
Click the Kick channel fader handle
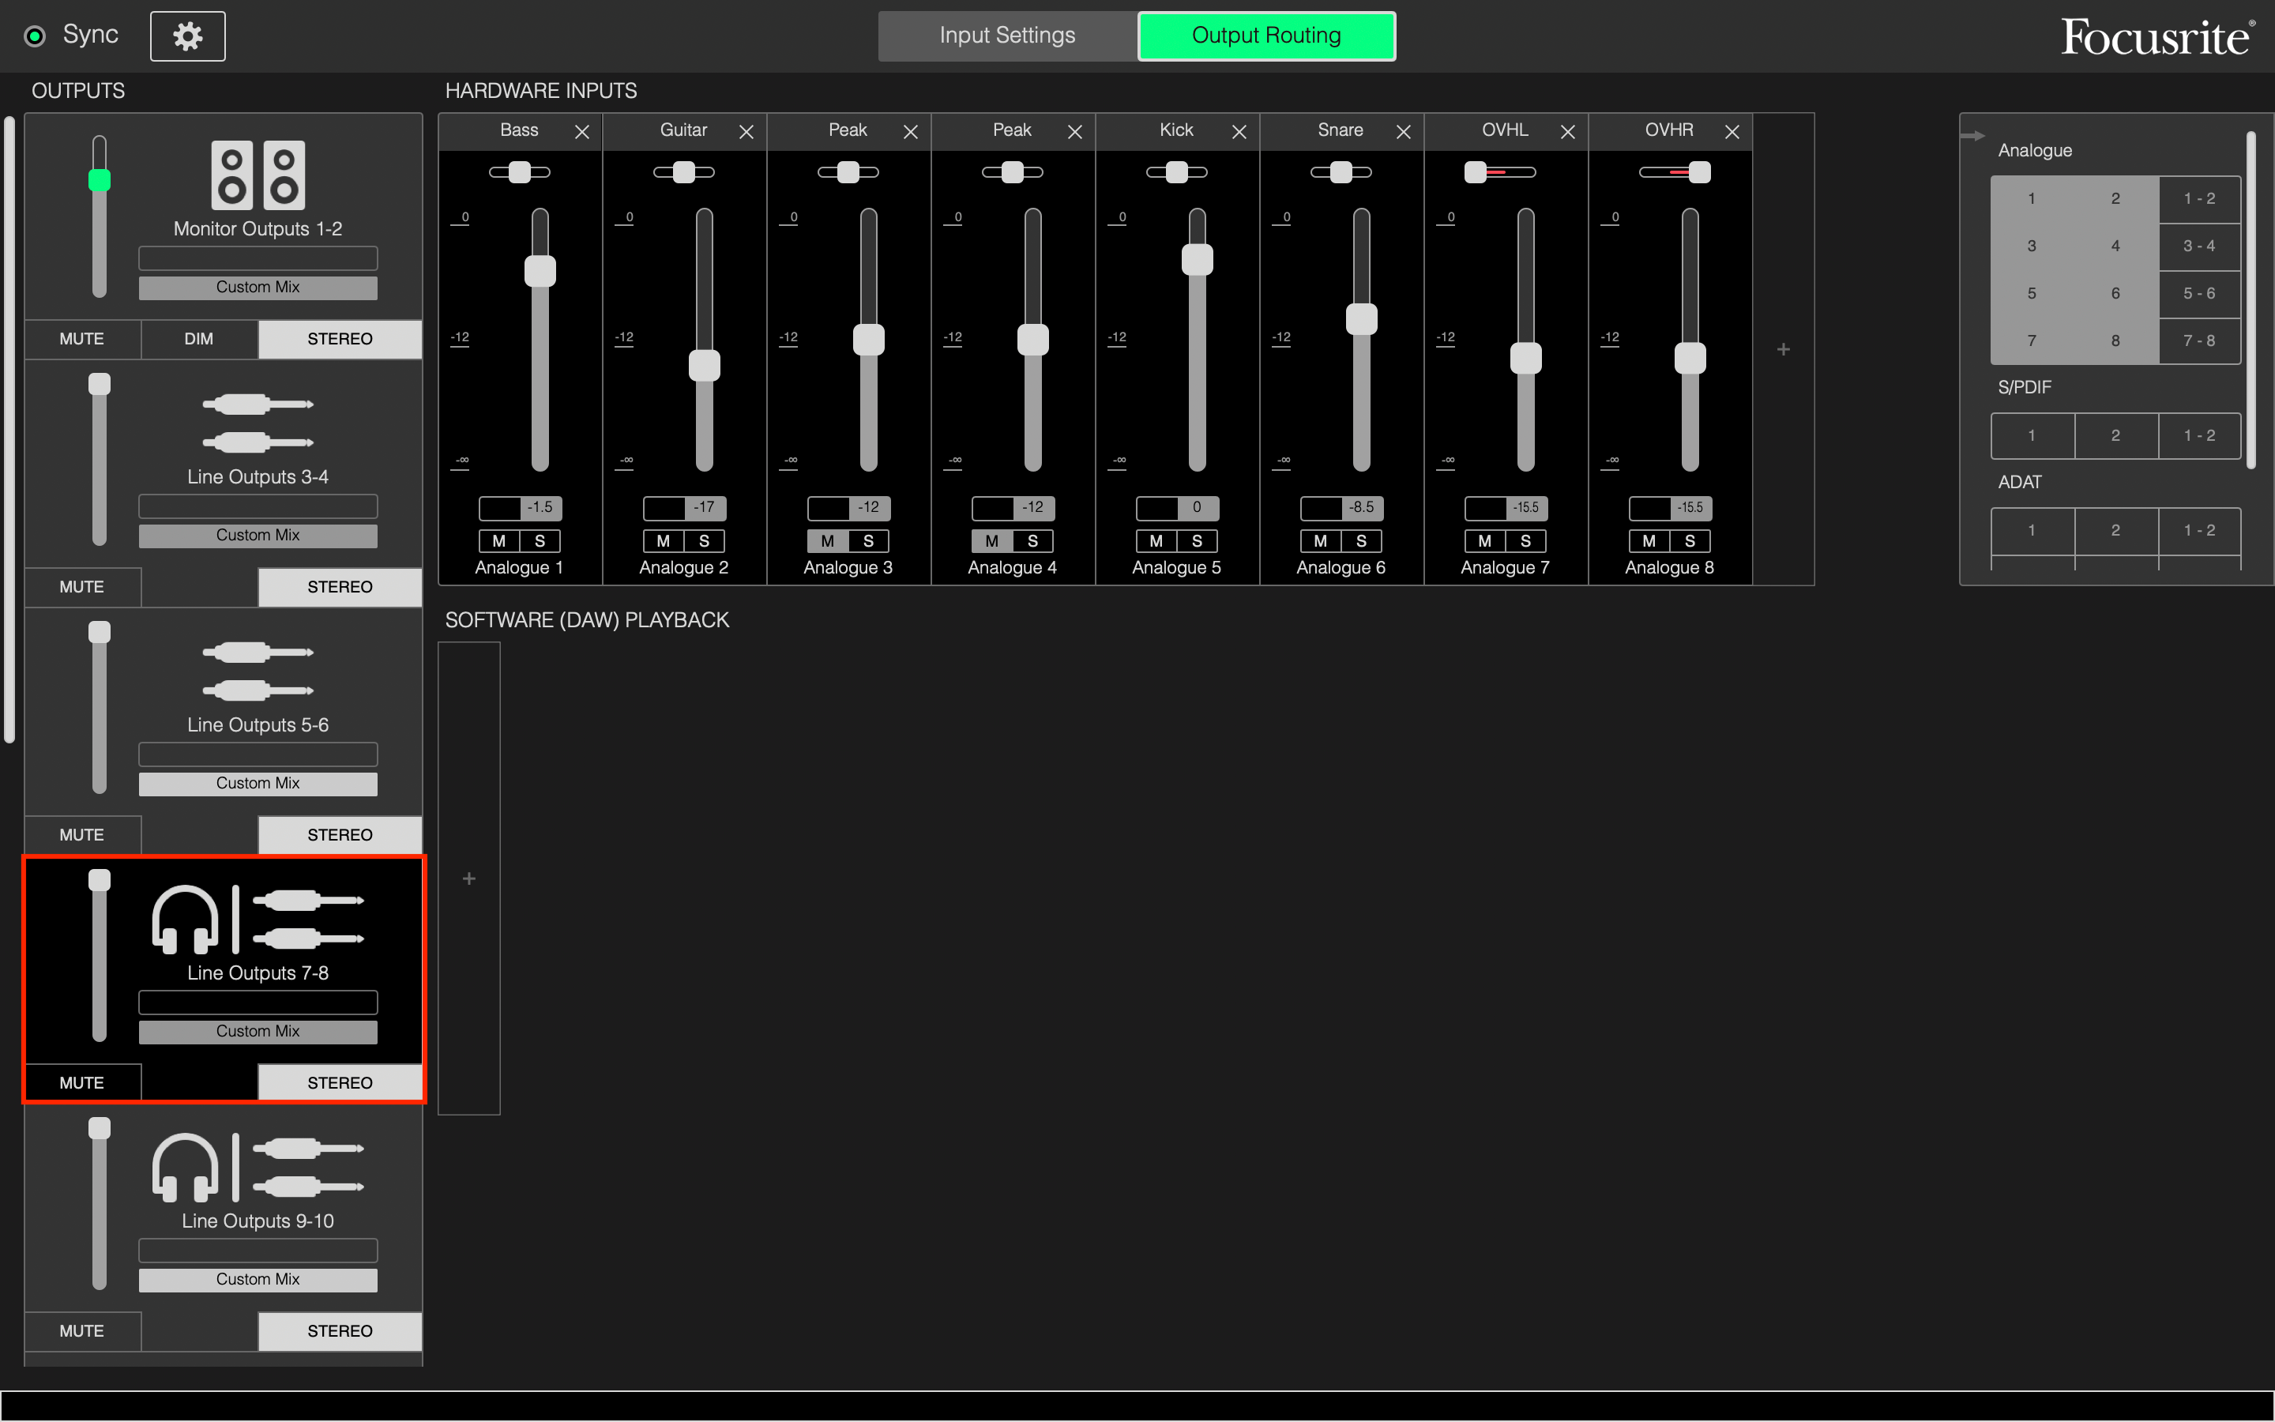[x=1197, y=260]
